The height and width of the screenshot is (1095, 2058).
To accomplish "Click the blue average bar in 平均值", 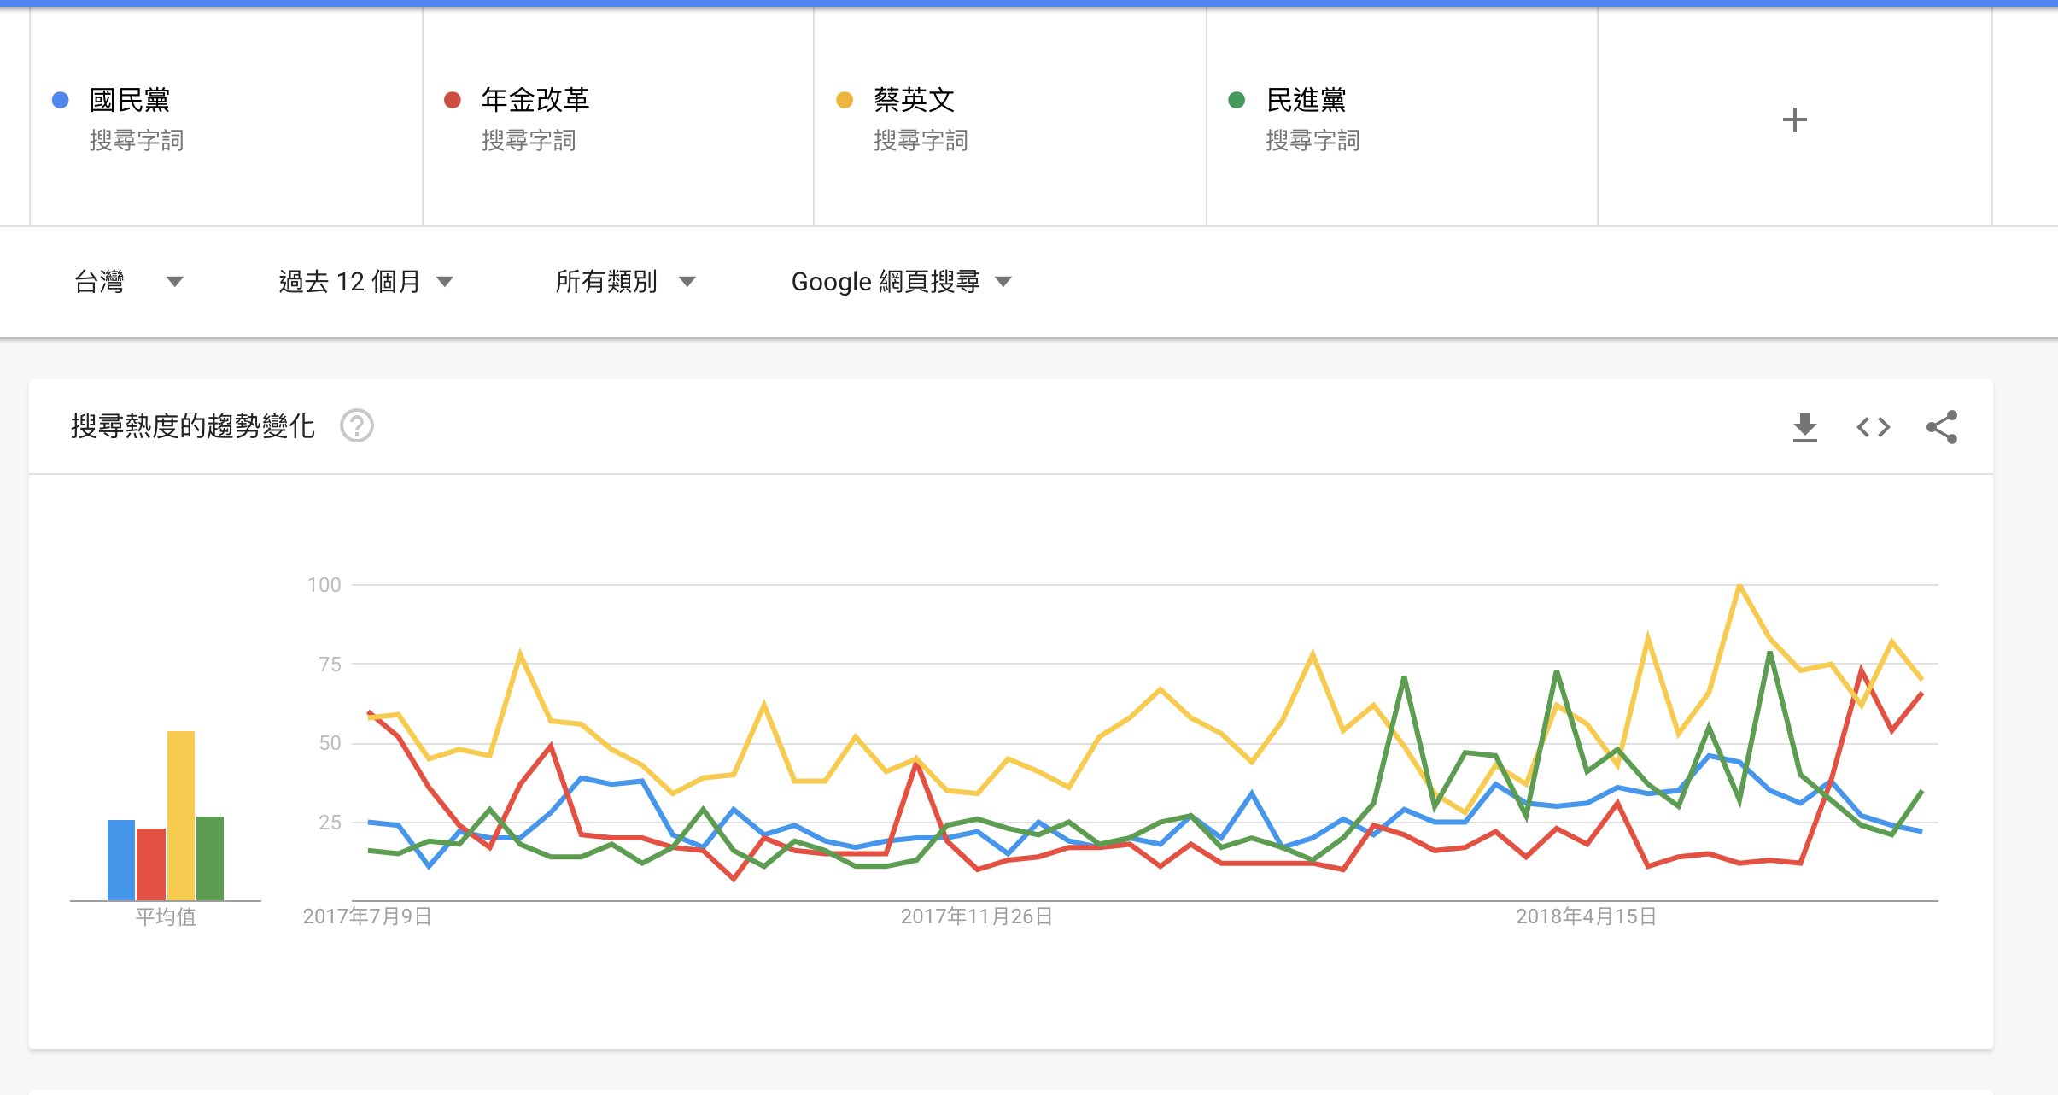I will 121,859.
